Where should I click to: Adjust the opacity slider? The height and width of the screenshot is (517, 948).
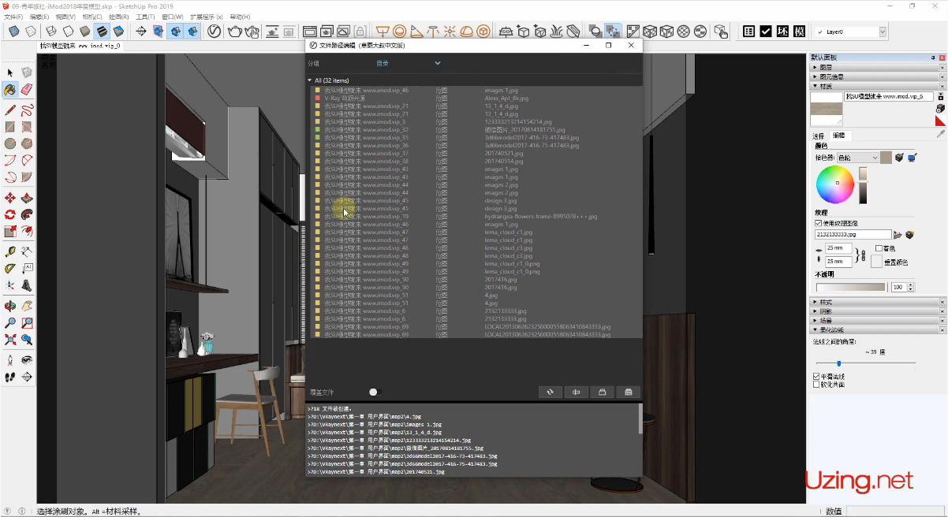(852, 288)
